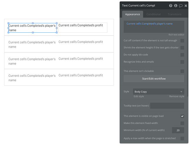190x147 pixels.
Task: Switch to the Conditional tab
Action: tap(154, 14)
